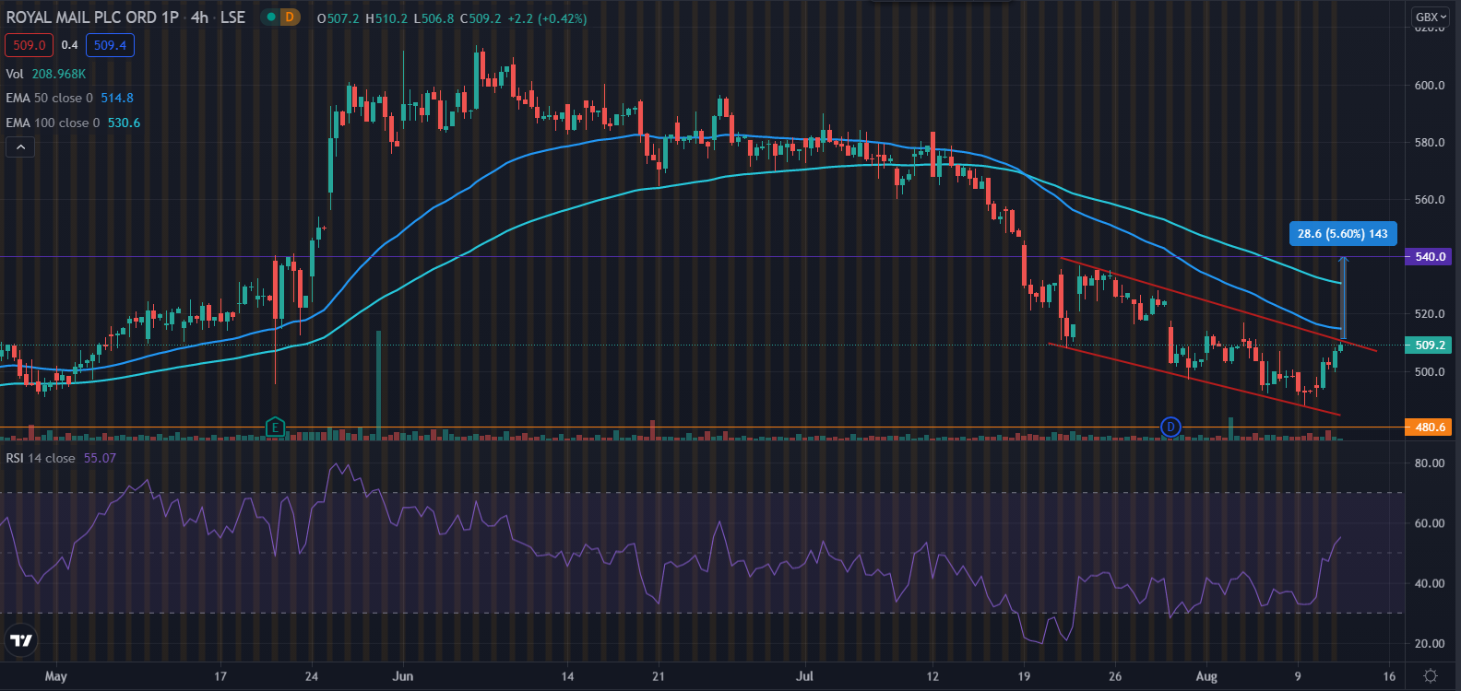Click the RSI 80.00 axis label
The width and height of the screenshot is (1461, 691).
(1430, 463)
